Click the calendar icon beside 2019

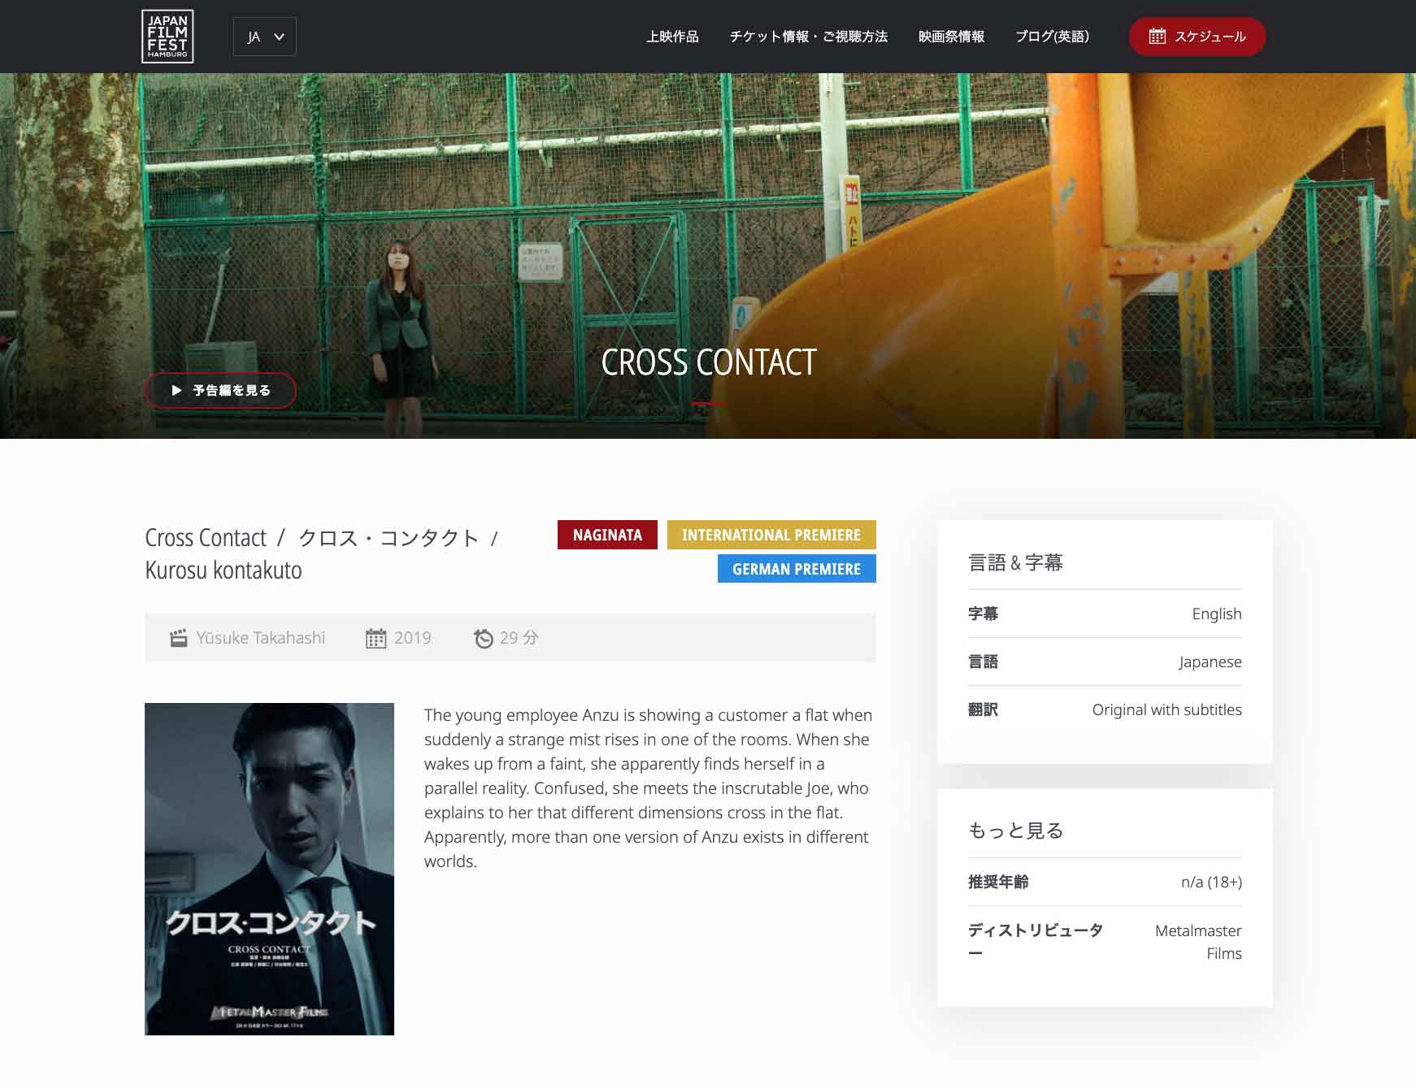[x=376, y=638]
